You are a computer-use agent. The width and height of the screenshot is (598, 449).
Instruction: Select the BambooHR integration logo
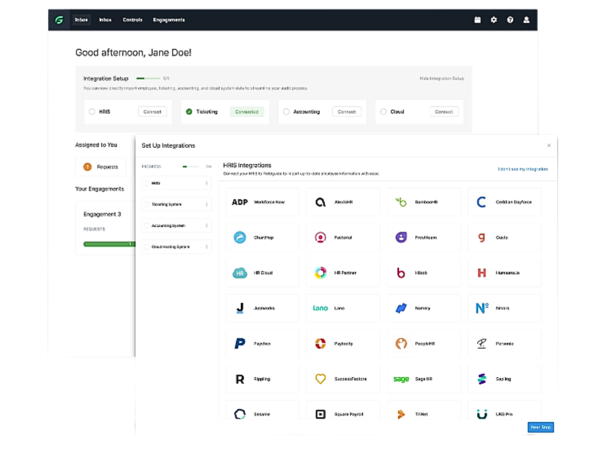coord(401,202)
